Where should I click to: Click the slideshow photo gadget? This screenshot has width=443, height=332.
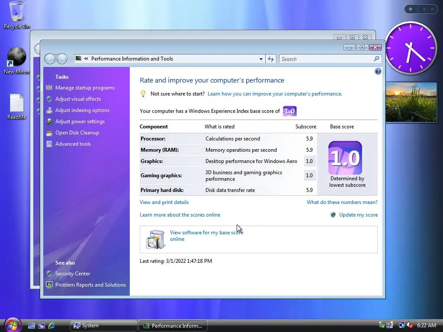[411, 102]
